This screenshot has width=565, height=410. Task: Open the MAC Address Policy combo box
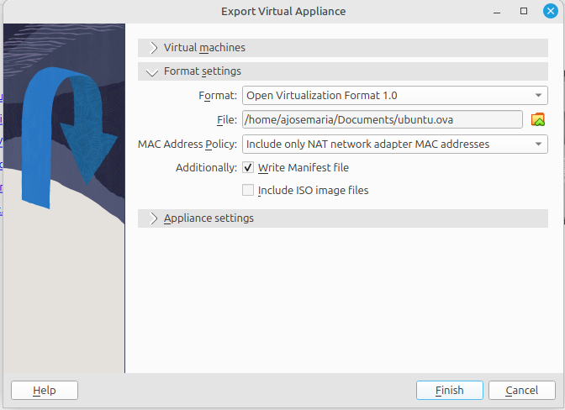(394, 144)
